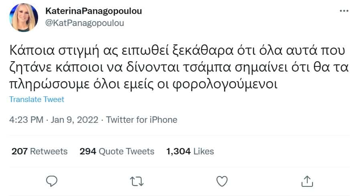The height and width of the screenshot is (196, 359).
Task: Open the KaterinaPanagopoulou display name link
Action: [94, 11]
